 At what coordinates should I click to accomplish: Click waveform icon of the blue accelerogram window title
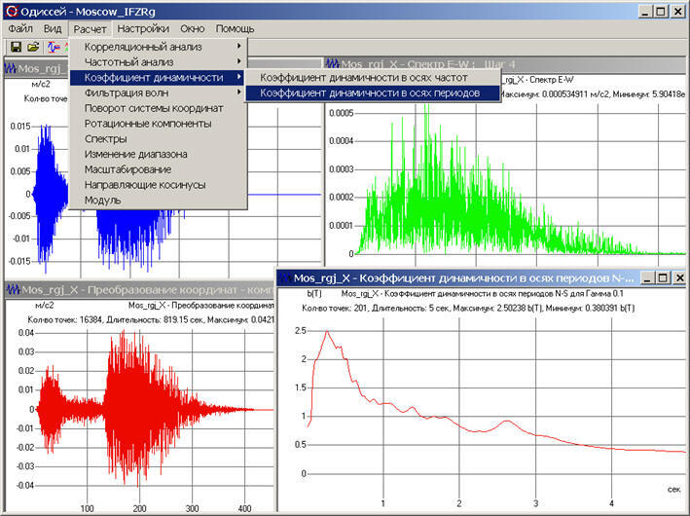click(x=11, y=68)
